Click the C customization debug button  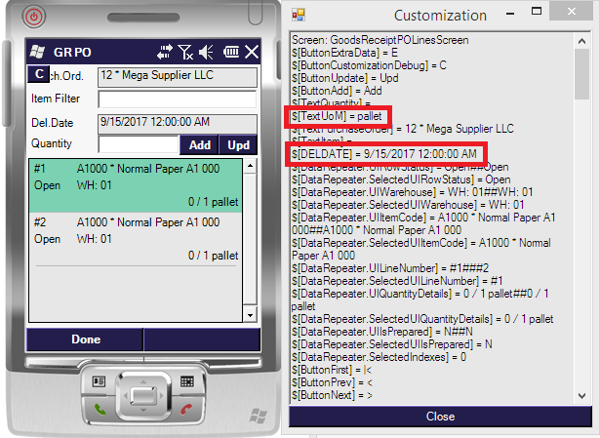(37, 74)
